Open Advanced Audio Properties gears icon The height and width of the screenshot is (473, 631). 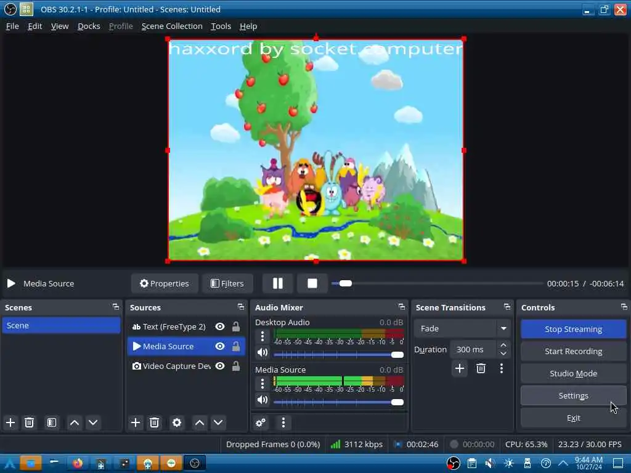pos(261,422)
